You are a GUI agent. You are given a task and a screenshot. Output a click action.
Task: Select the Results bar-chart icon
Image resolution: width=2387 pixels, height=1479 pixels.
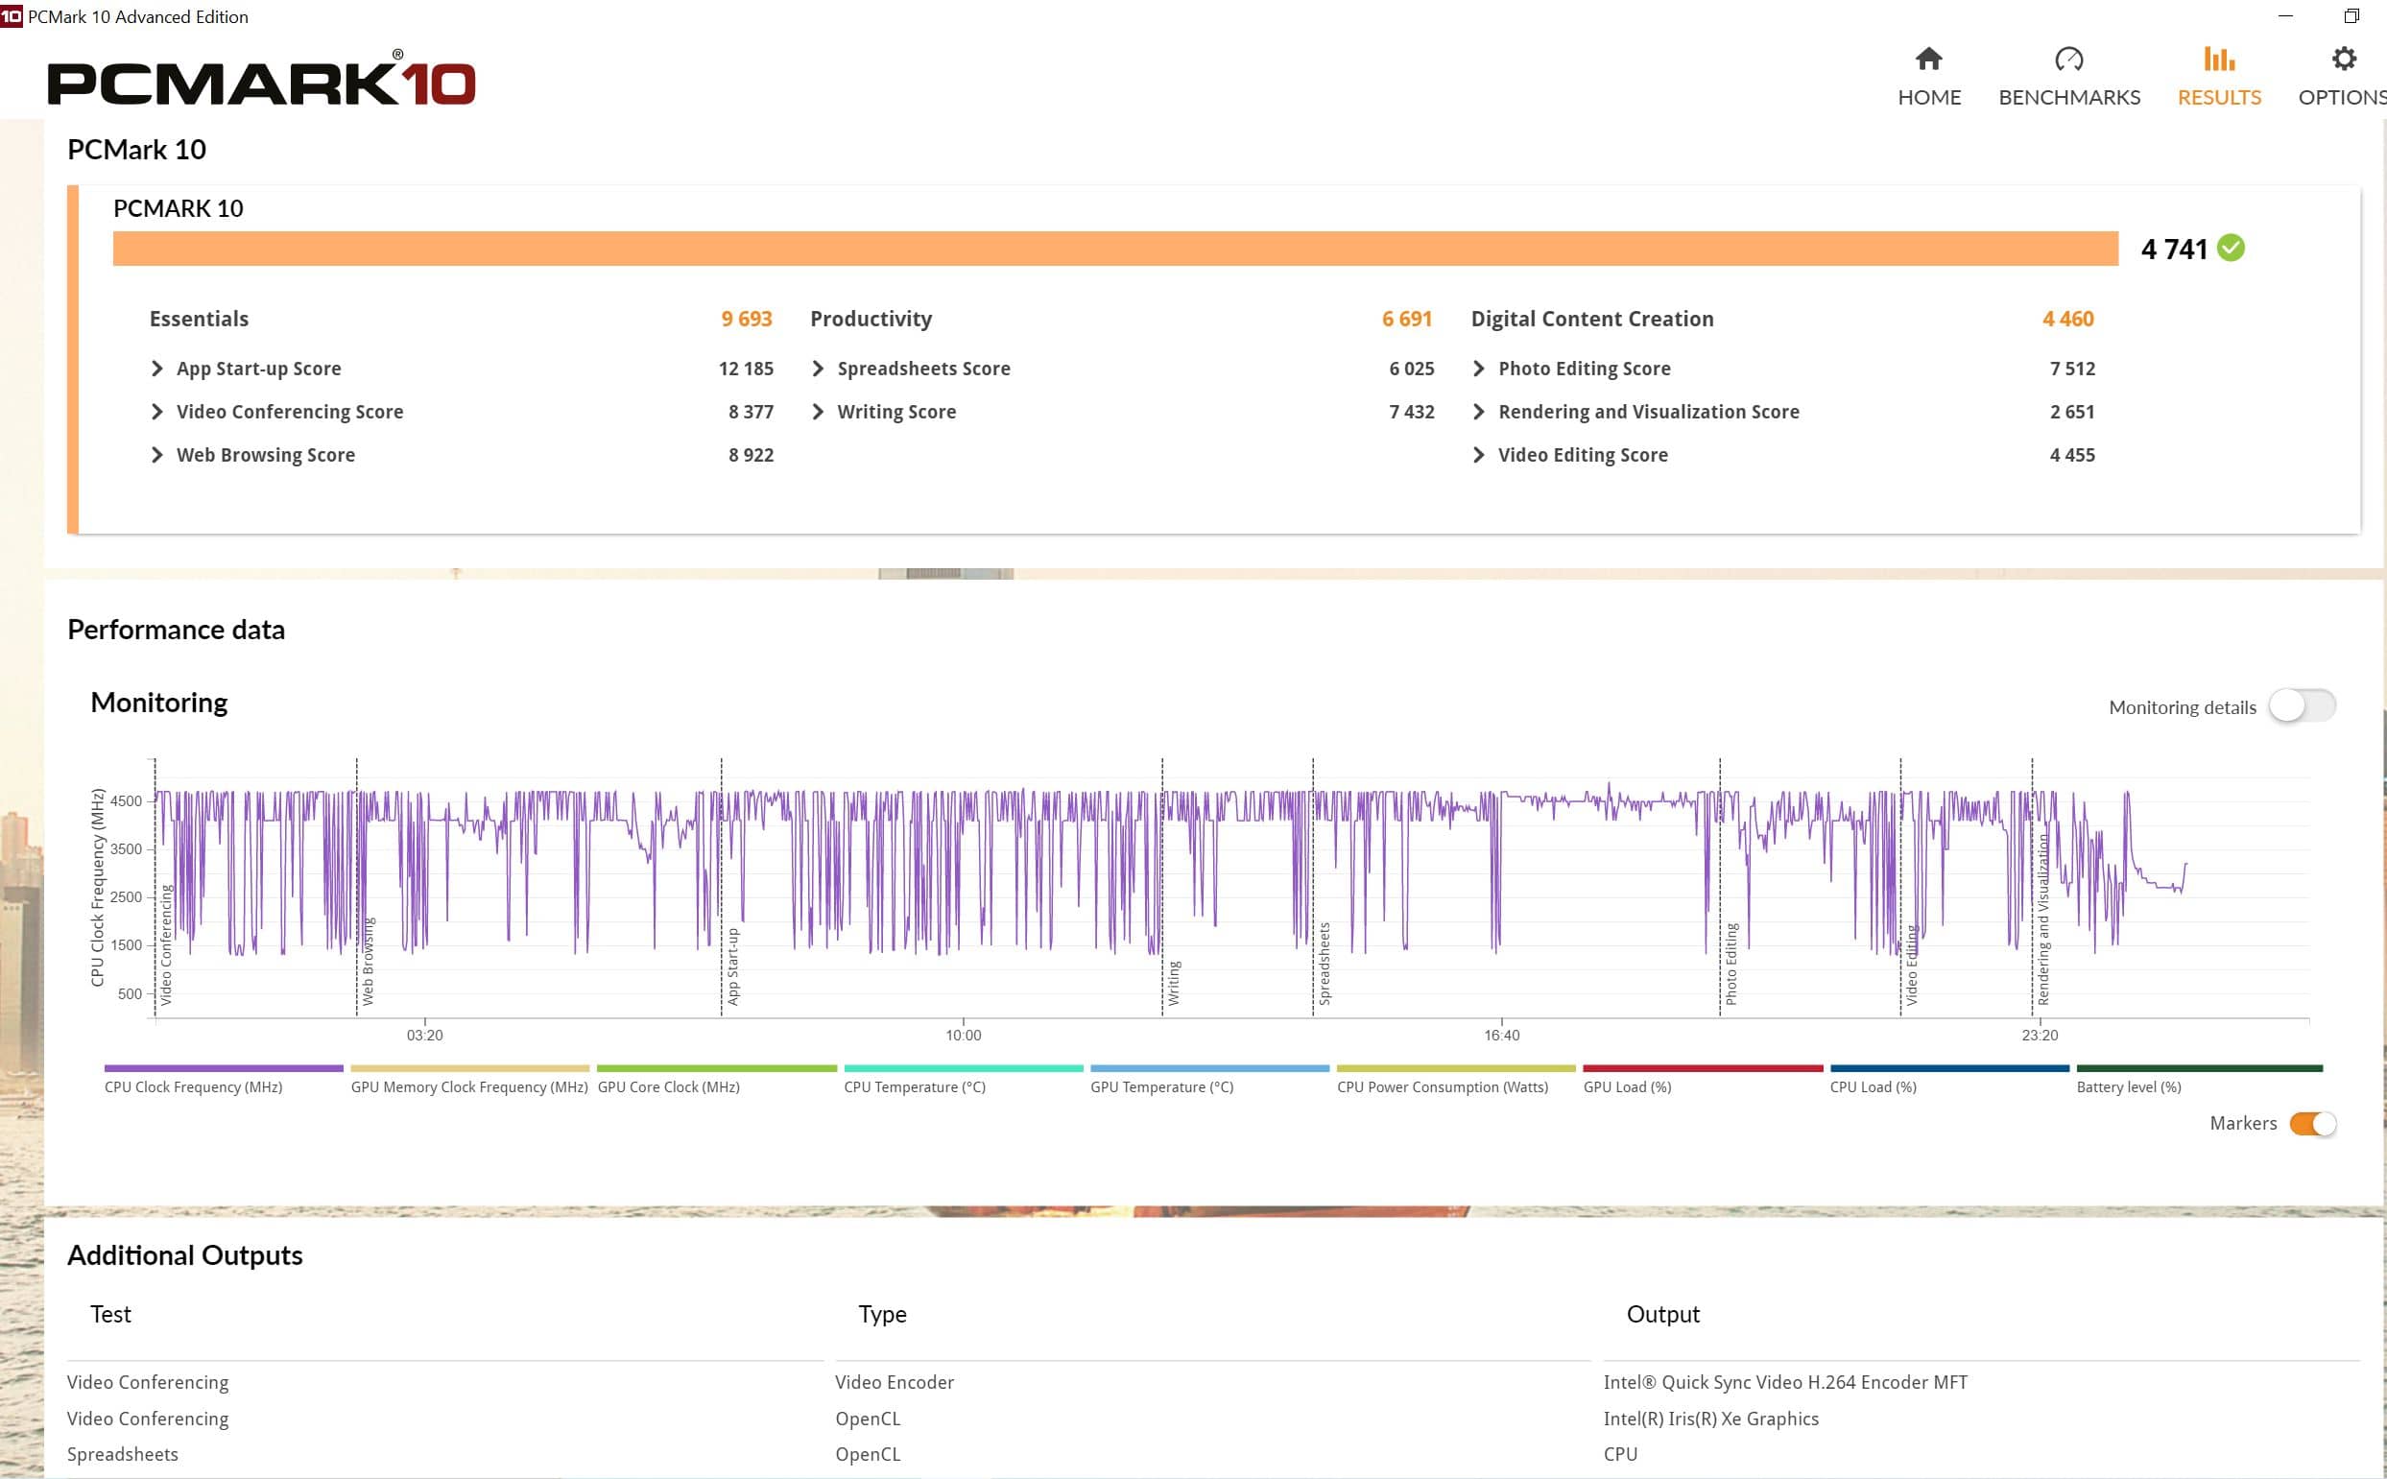pos(2219,59)
